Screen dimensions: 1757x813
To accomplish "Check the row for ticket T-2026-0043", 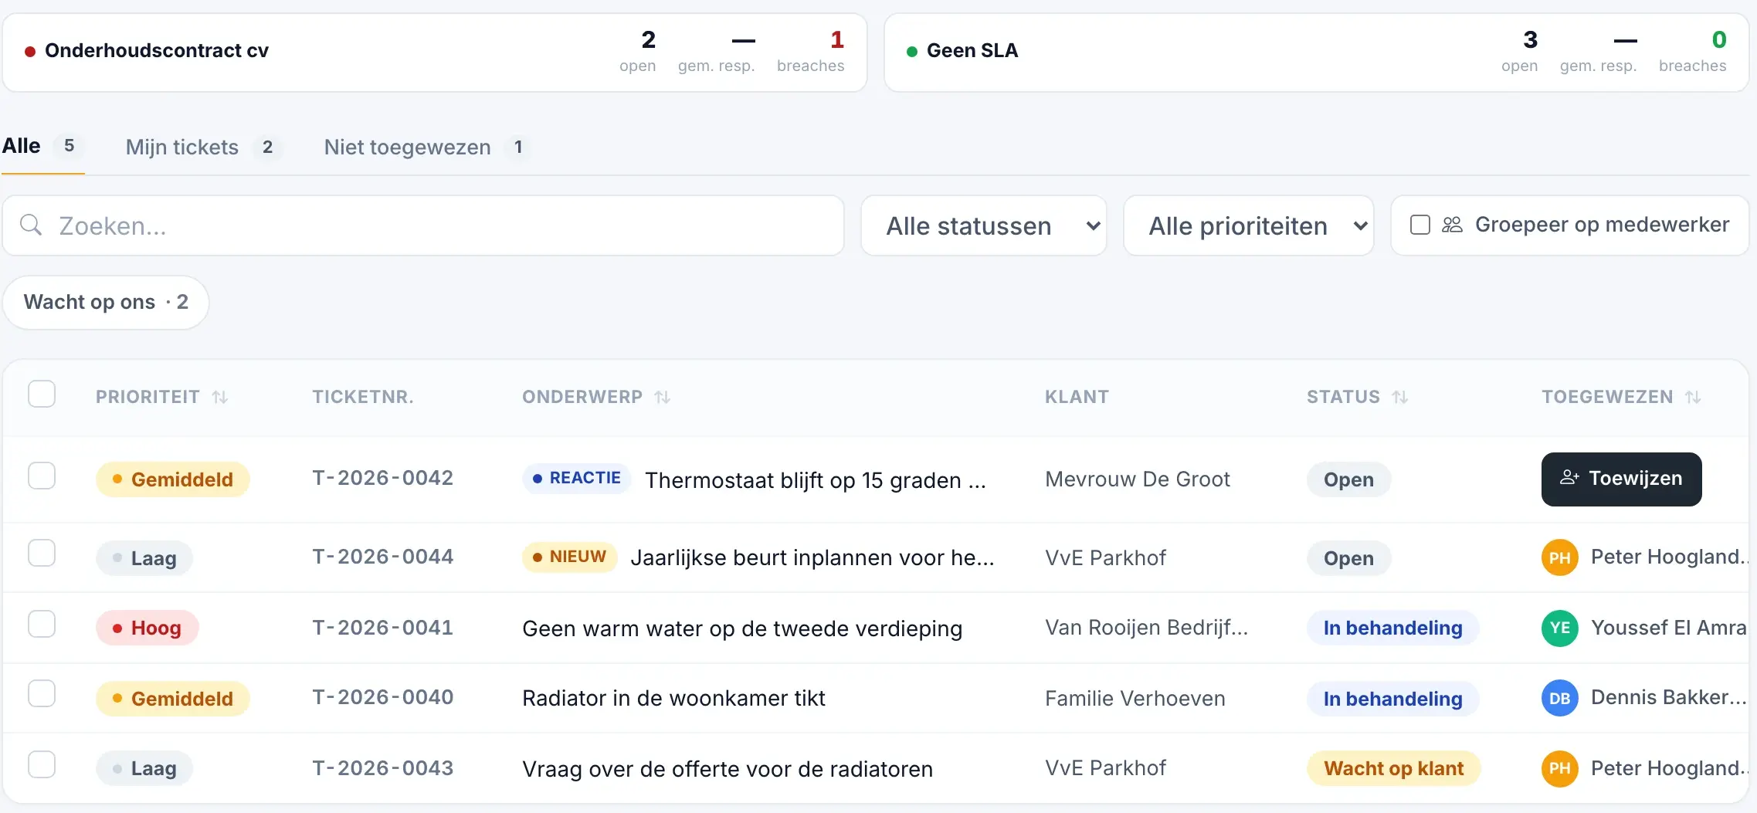I will [x=42, y=764].
